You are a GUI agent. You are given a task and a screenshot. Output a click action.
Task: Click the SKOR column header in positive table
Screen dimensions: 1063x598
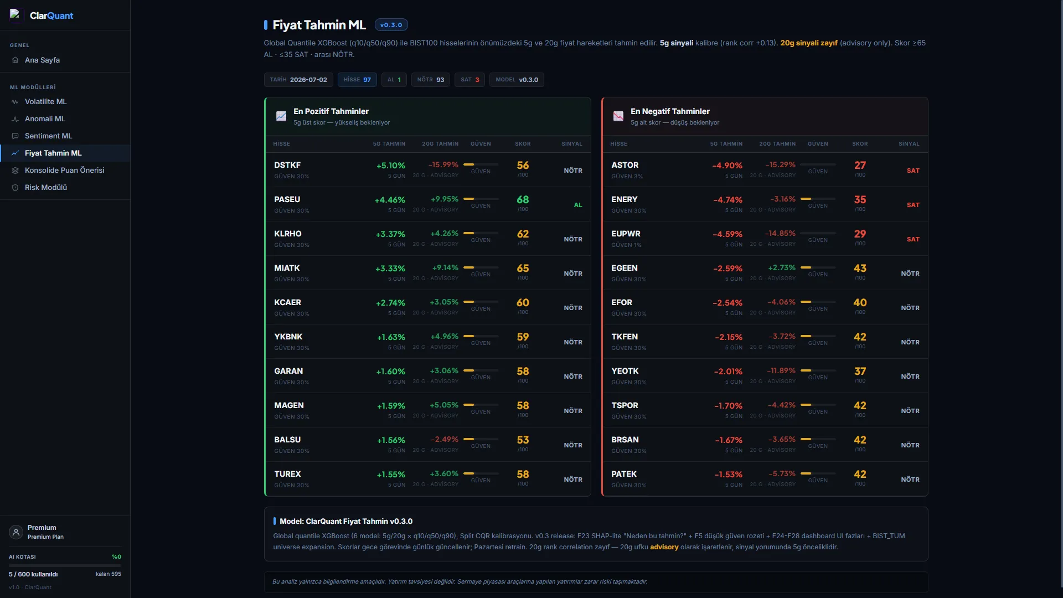523,144
